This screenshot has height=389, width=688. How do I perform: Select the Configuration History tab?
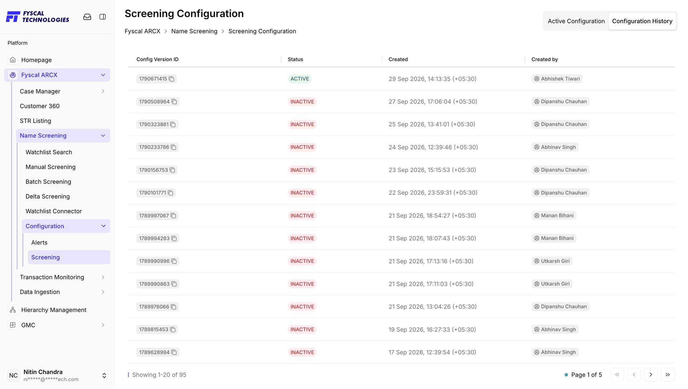click(x=642, y=21)
